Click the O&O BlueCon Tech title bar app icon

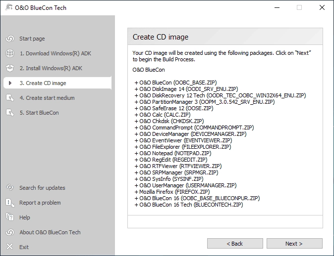click(x=9, y=7)
